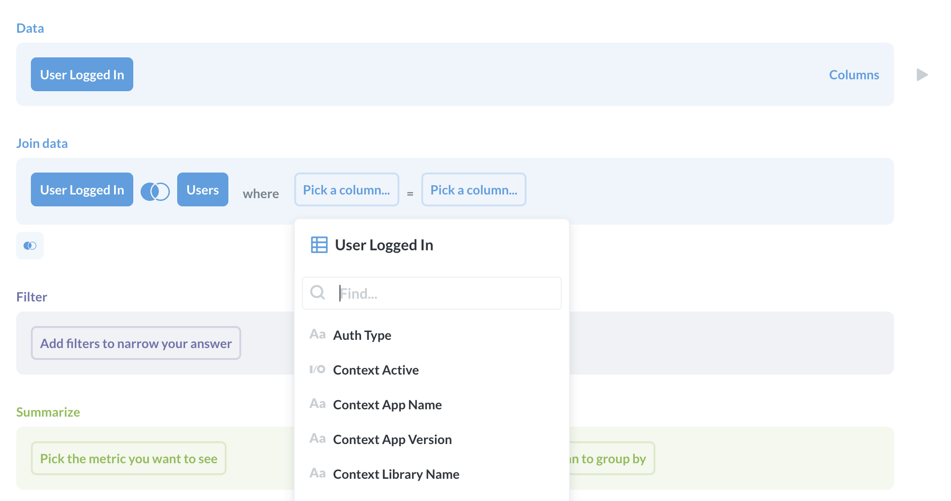This screenshot has height=501, width=951.
Task: Select Context App Version column
Action: click(x=392, y=439)
